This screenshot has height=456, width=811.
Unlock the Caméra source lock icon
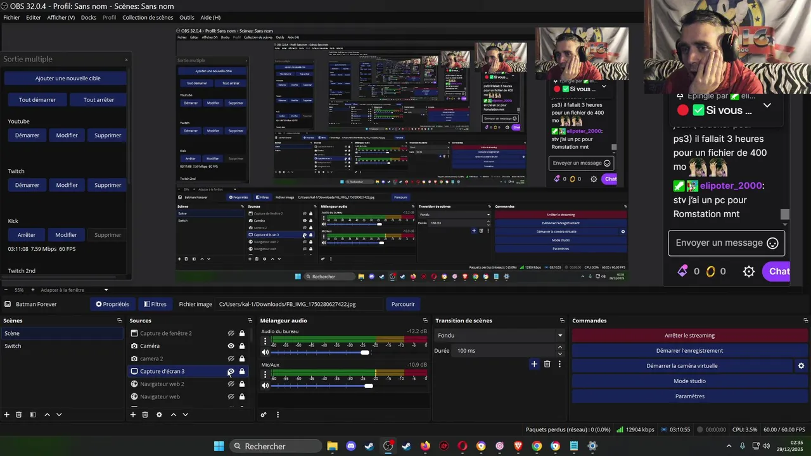pyautogui.click(x=242, y=346)
